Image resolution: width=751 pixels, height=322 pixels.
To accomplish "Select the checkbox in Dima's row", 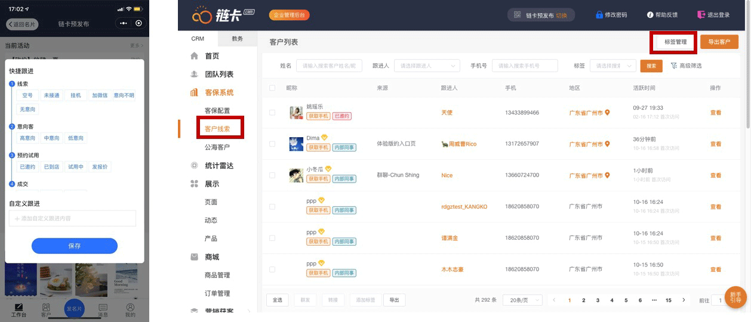I will coord(272,144).
